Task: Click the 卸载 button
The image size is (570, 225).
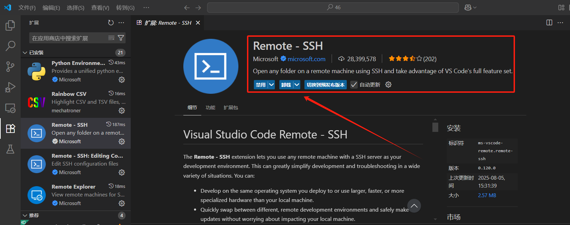Action: pos(286,85)
